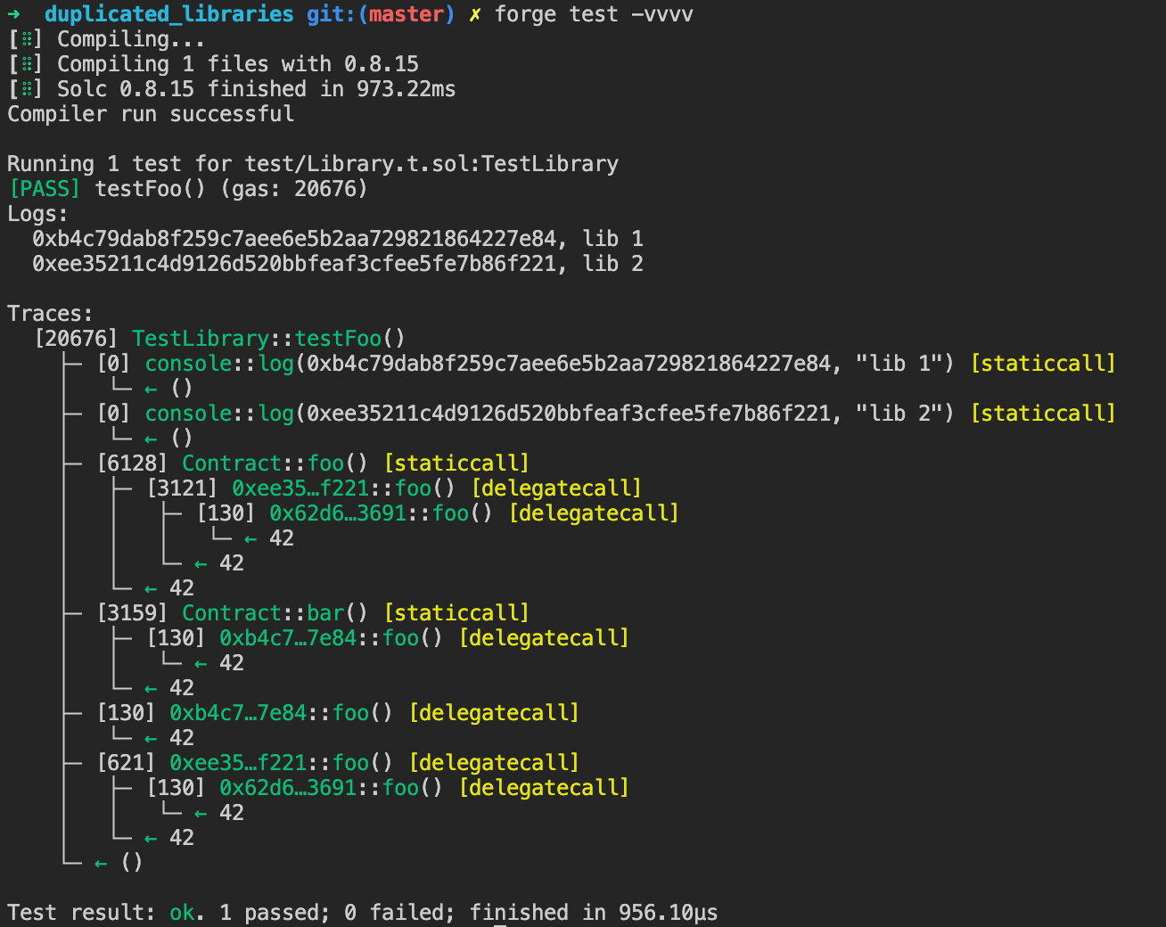Click the spinner icon beside 'Compiling...'
The width and height of the screenshot is (1166, 927).
click(x=26, y=39)
